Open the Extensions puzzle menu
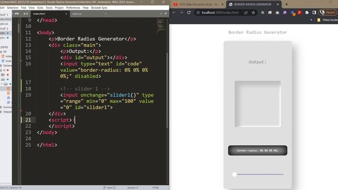The width and height of the screenshot is (338, 190). 307,13
